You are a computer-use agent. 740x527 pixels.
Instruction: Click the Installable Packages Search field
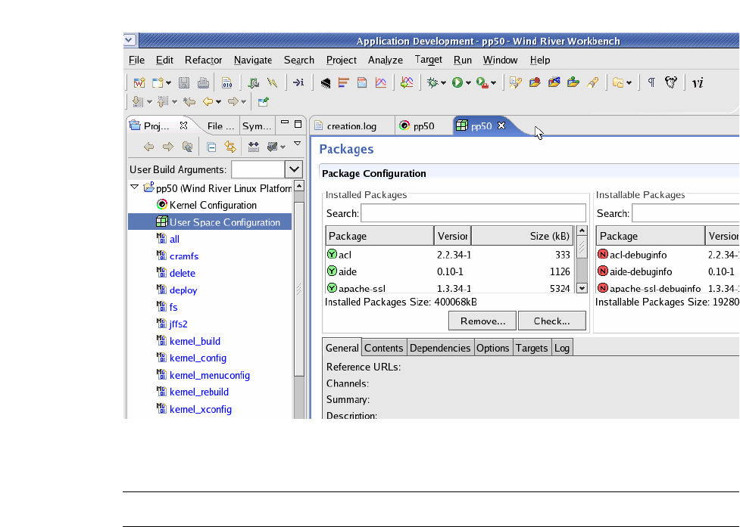coord(685,213)
